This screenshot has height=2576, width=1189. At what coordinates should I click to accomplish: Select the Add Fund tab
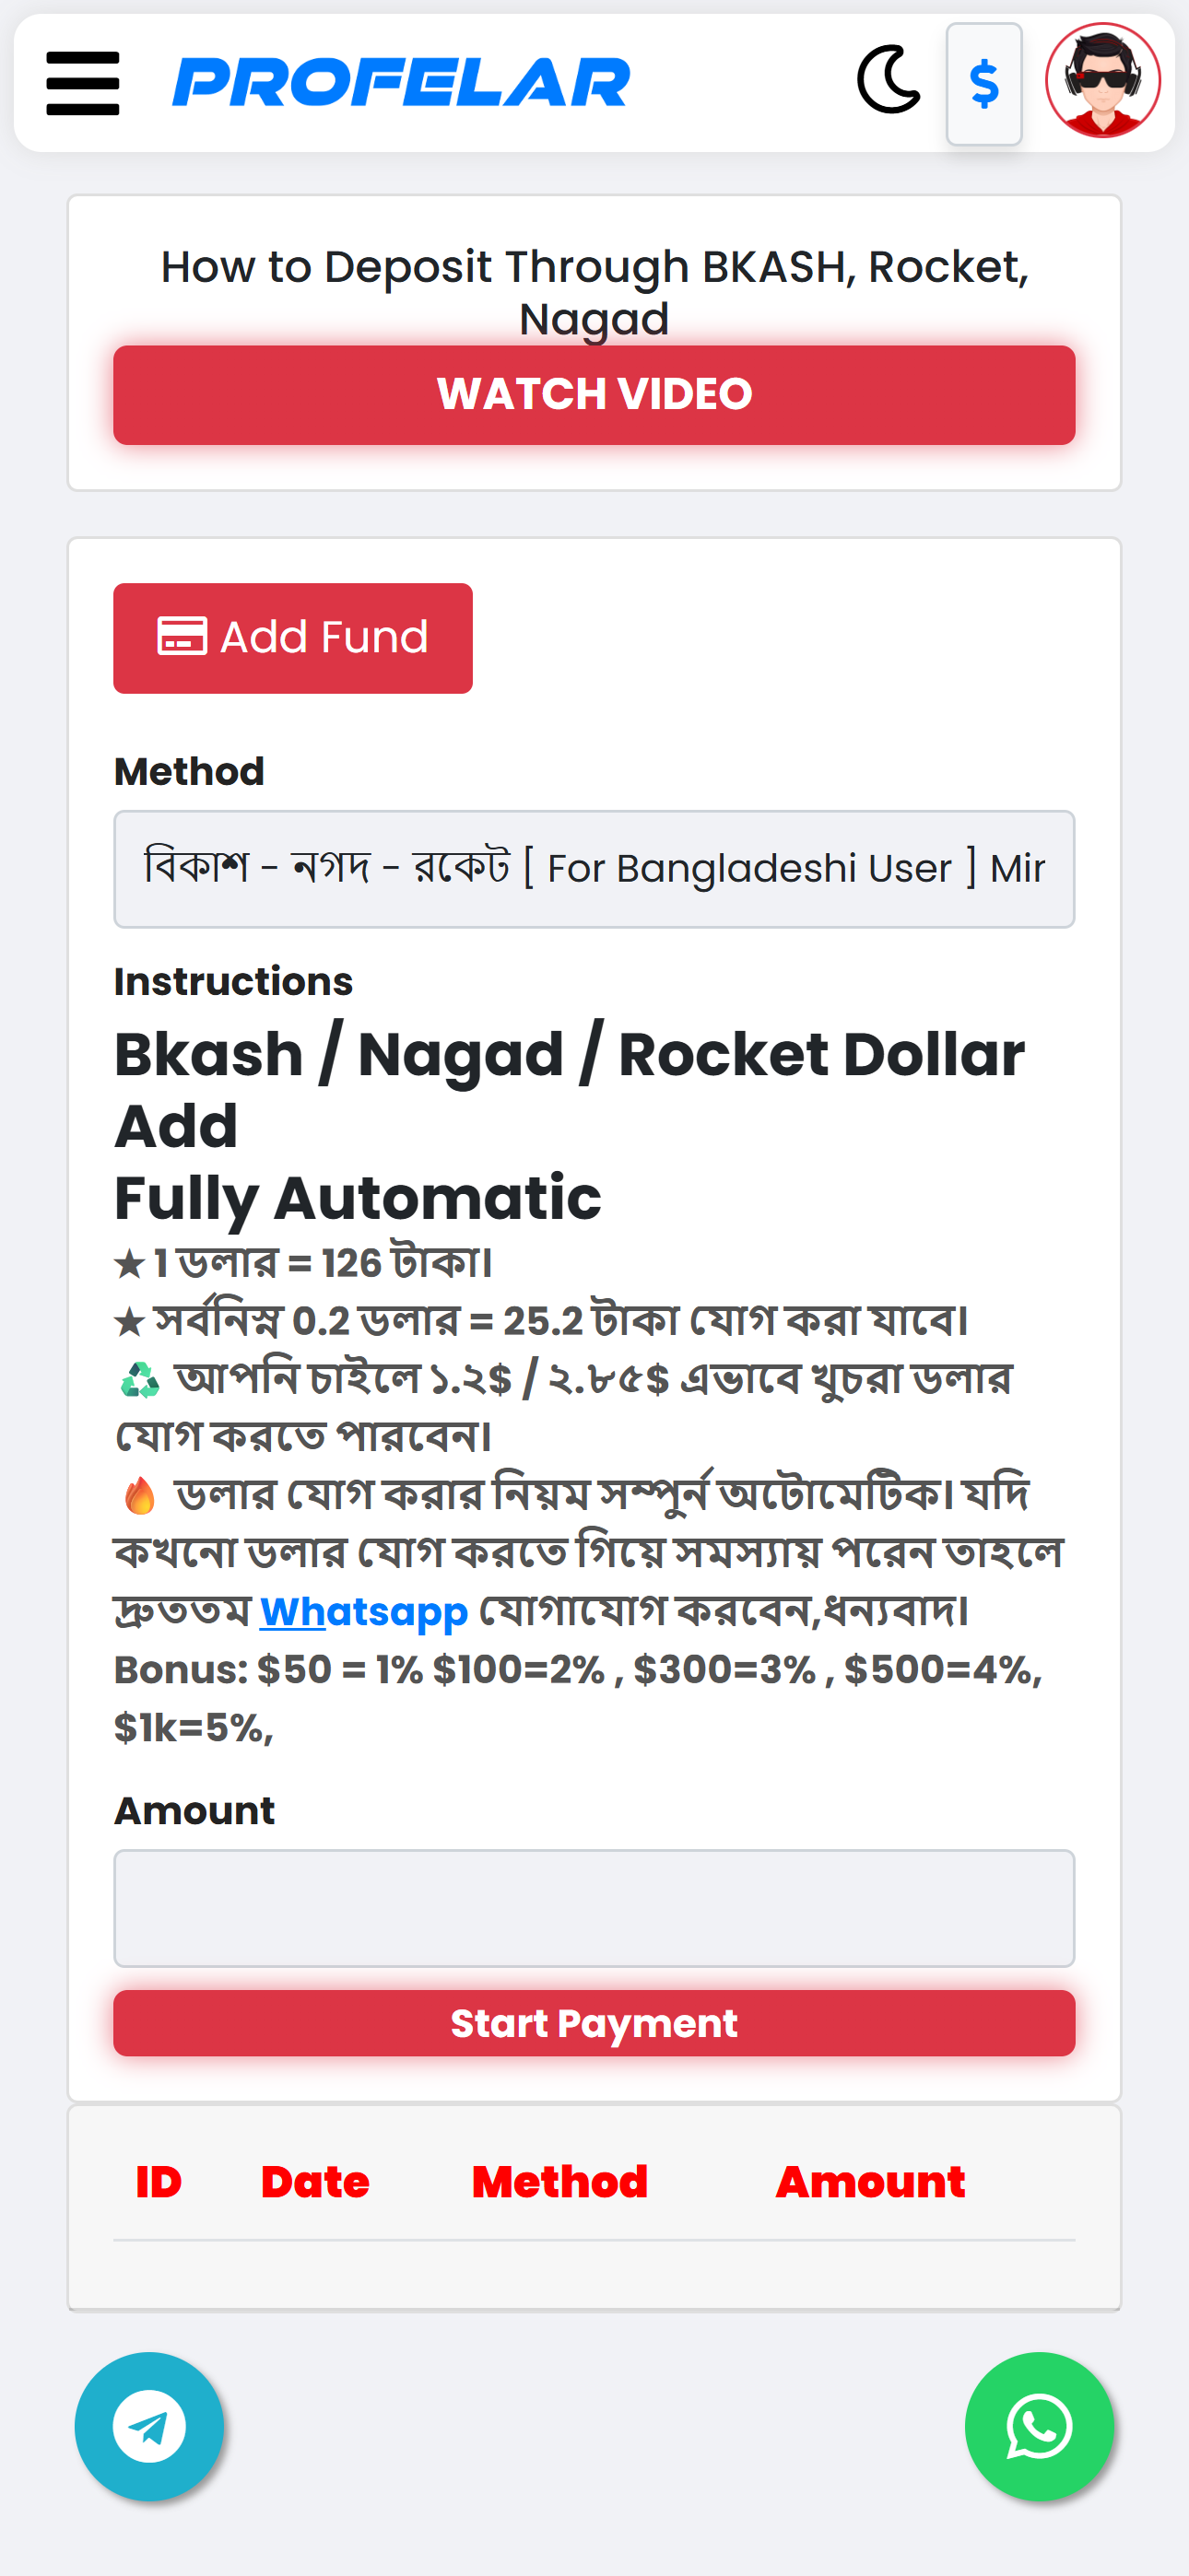[x=293, y=638]
